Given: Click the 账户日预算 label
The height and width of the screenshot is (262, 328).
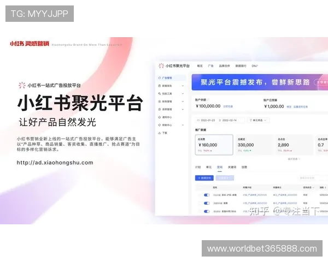Looking at the screenshot, I should pyautogui.click(x=270, y=100).
